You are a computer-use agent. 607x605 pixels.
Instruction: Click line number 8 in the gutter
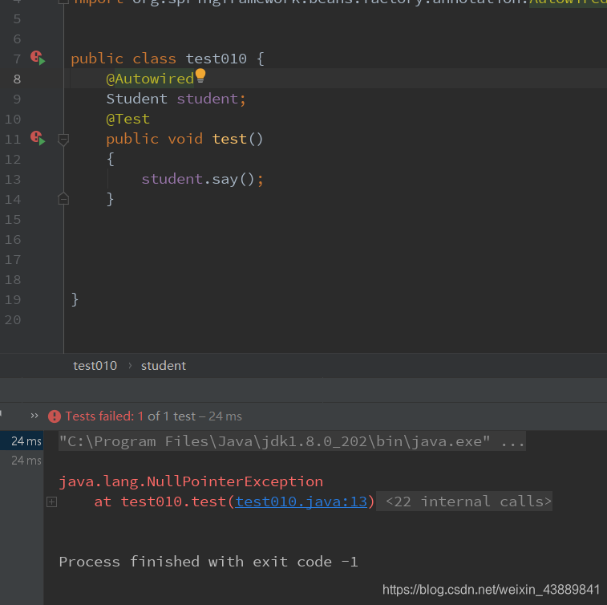point(17,79)
